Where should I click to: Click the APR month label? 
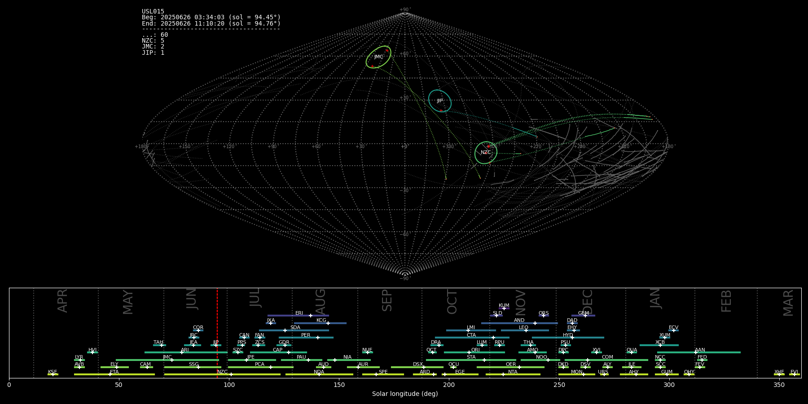[62, 301]
